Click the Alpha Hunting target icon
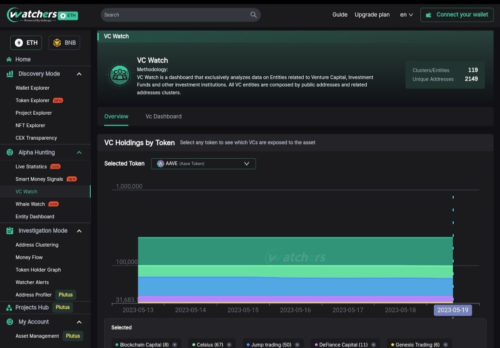 coord(10,152)
